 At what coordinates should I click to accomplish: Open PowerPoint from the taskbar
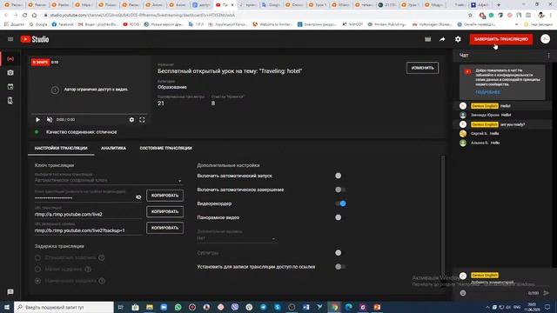pos(377,307)
